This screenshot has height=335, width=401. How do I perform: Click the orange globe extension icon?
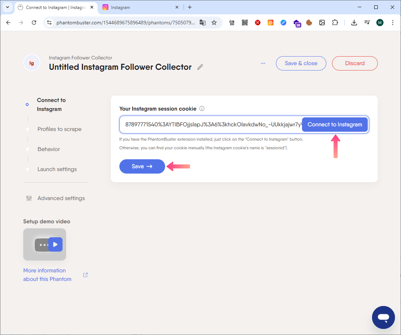click(x=270, y=23)
